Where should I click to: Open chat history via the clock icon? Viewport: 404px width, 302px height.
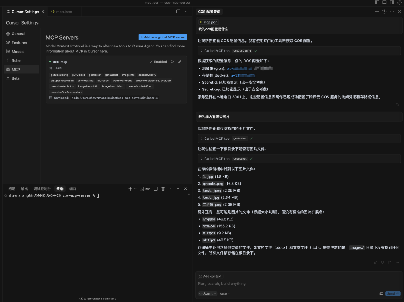click(x=384, y=12)
